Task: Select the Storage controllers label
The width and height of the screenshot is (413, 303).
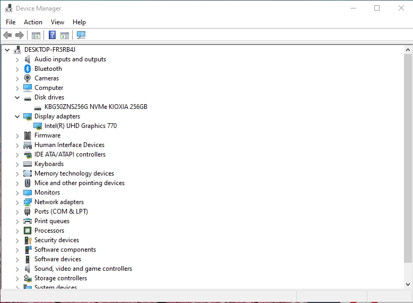Action: pos(60,278)
